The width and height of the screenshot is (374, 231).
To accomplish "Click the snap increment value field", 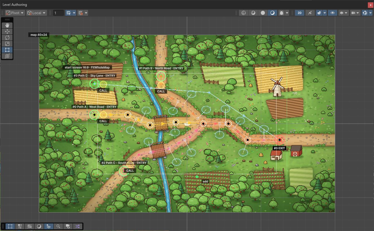I will pyautogui.click(x=59, y=13).
